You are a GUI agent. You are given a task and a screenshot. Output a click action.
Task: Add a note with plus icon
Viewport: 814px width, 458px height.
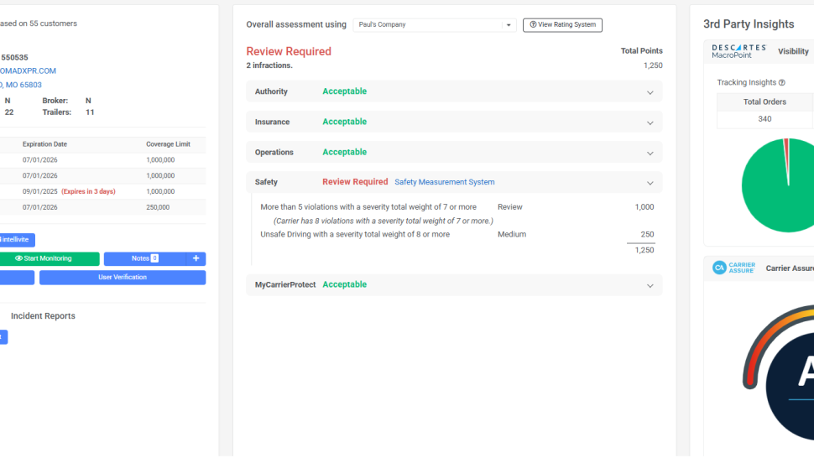point(196,259)
